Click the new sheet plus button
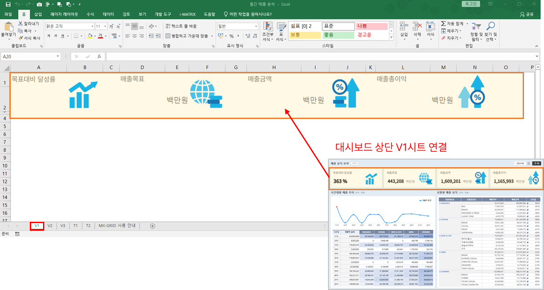This screenshot has width=544, height=290. 153,226
